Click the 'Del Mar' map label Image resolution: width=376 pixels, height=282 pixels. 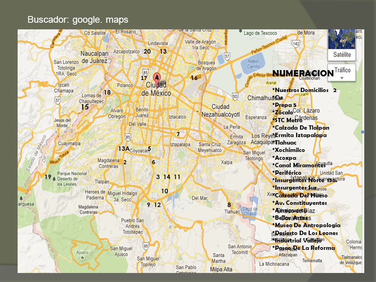point(199,198)
